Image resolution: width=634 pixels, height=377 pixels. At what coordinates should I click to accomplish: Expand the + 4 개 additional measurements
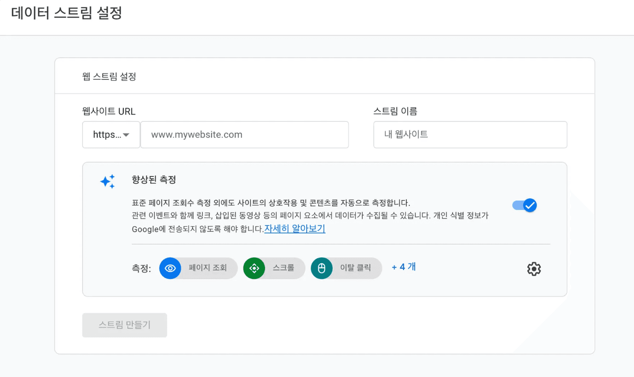404,267
